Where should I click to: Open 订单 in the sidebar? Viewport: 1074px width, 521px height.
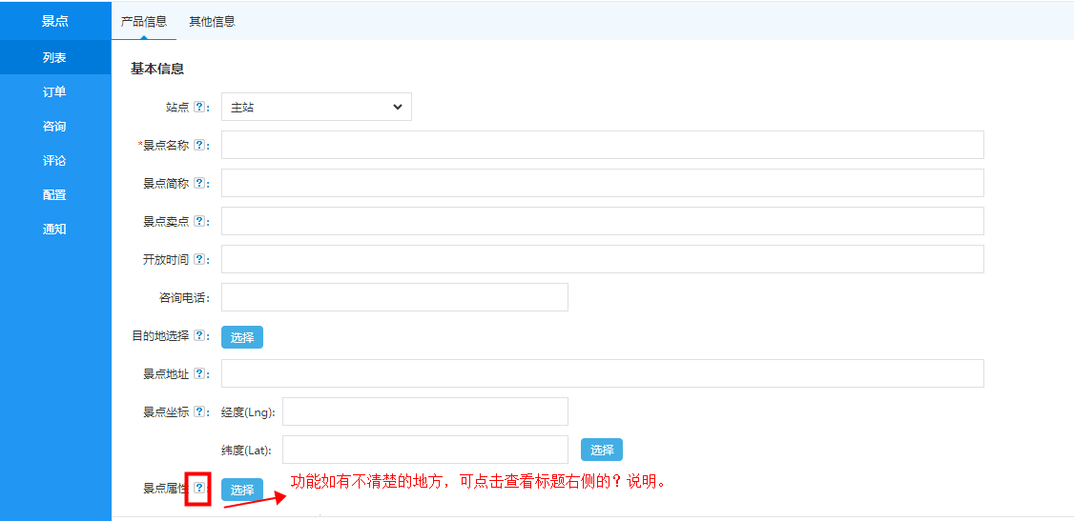54,92
